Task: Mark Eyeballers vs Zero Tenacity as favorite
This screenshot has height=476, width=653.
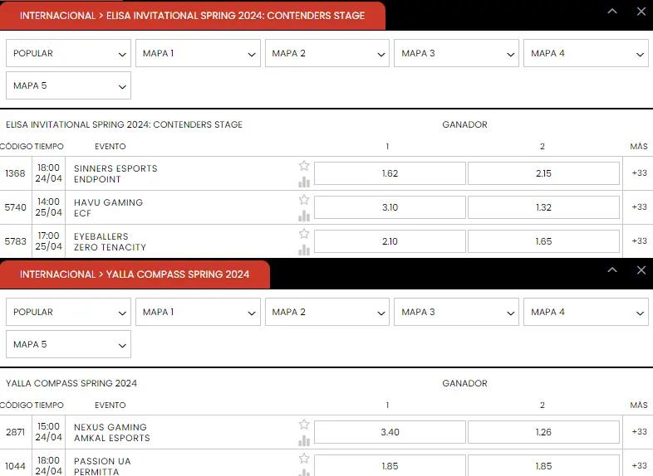Action: click(x=304, y=234)
